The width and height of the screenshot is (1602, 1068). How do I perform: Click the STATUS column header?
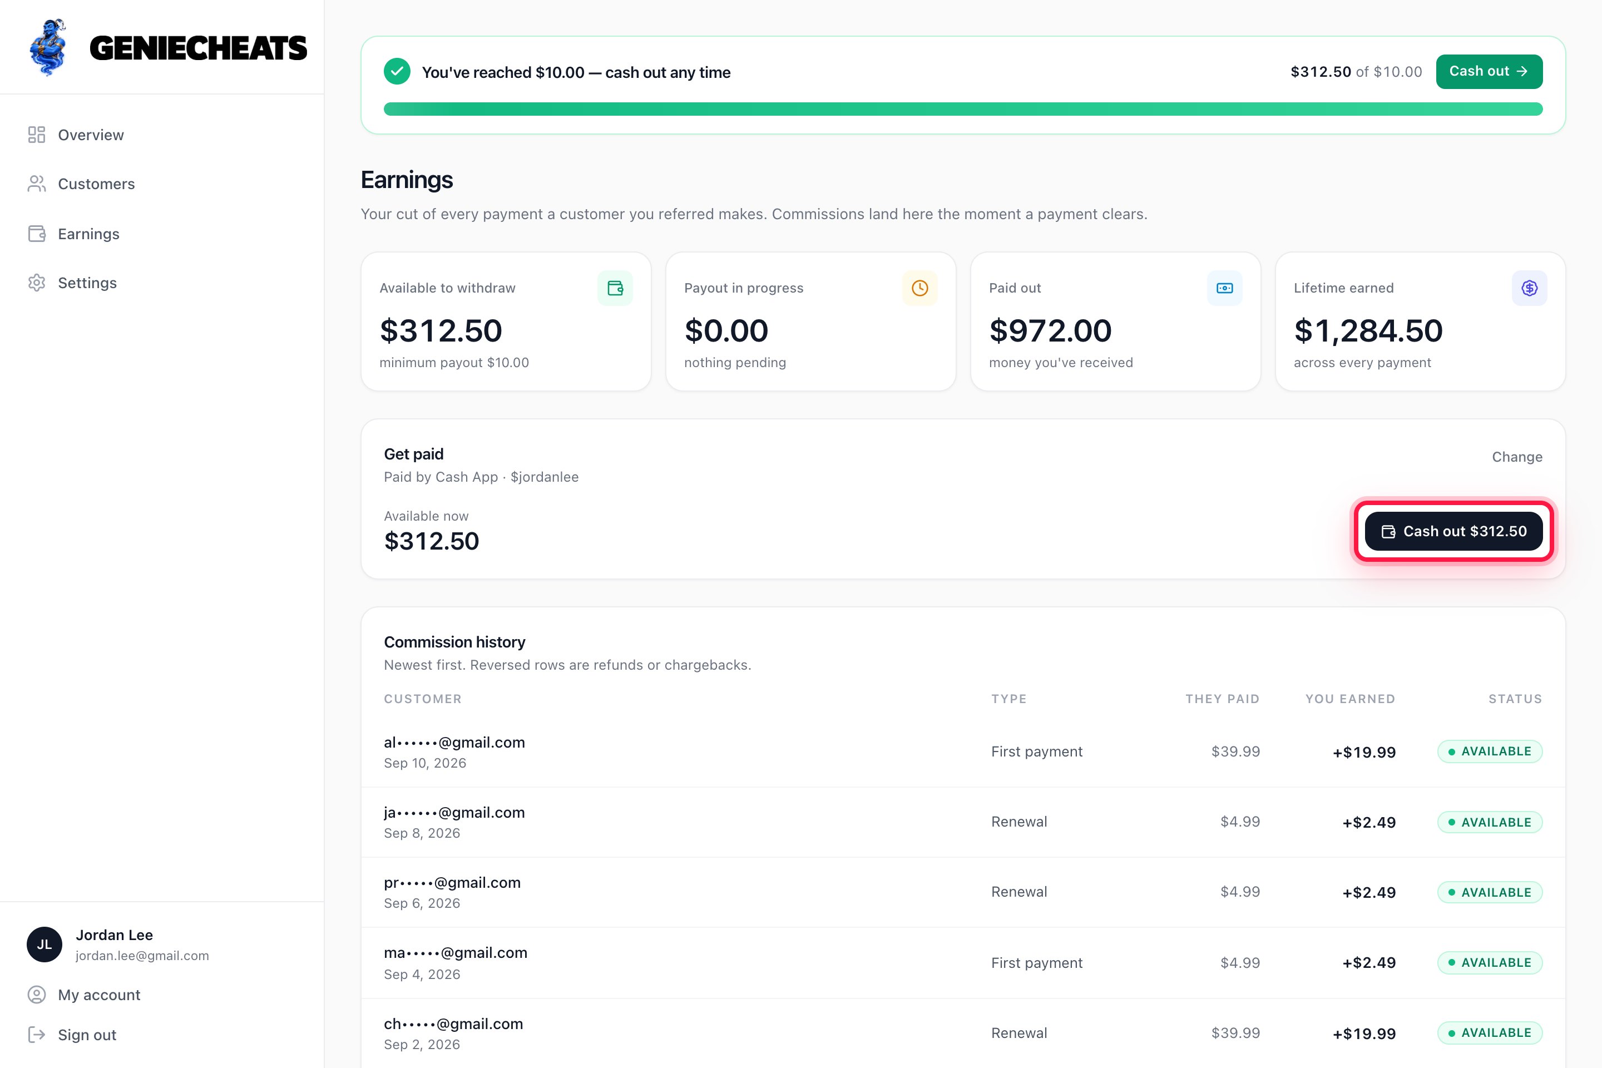coord(1515,699)
